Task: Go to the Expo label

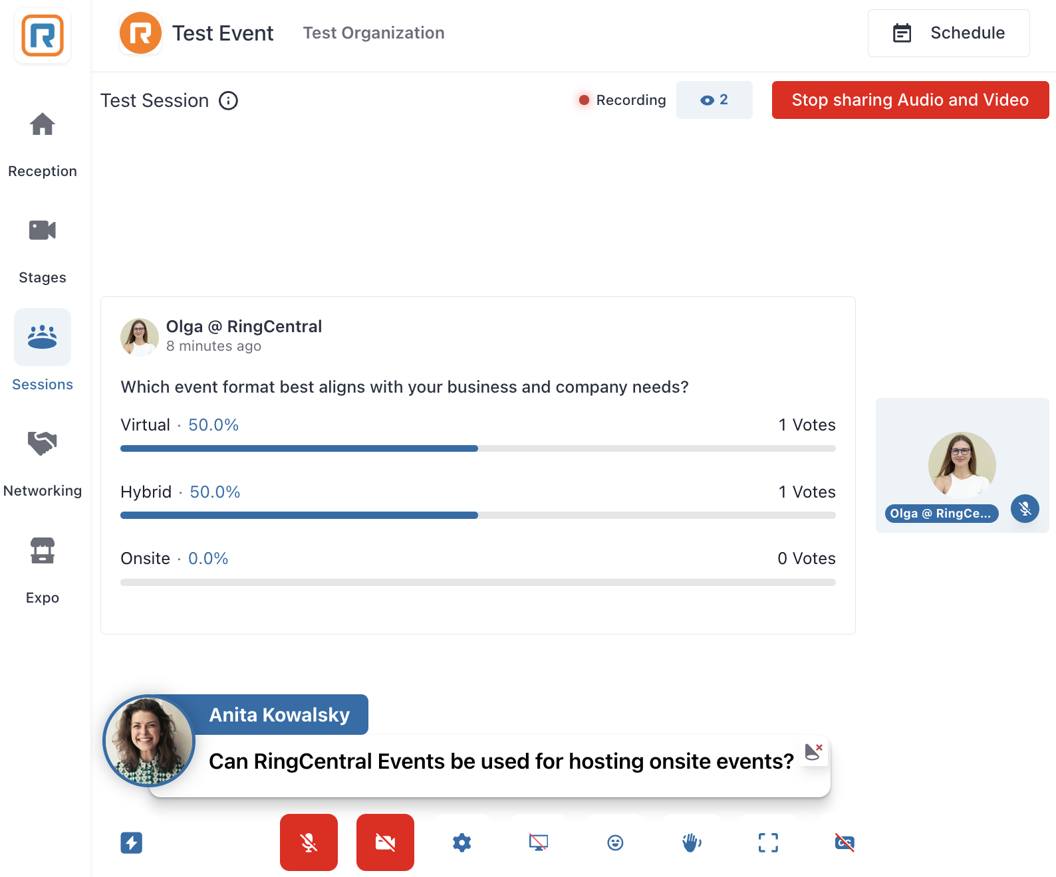Action: 43,598
